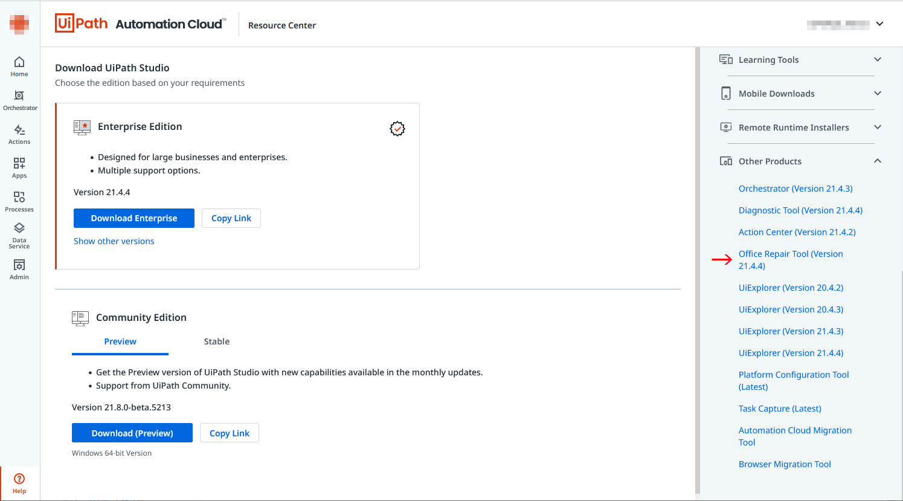Click the right panel vertical scrollbar
The height and width of the screenshot is (501, 903).
point(698,272)
